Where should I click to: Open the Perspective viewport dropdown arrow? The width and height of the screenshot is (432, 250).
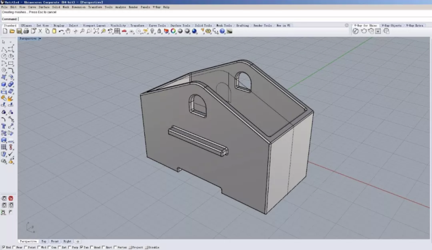[40, 38]
